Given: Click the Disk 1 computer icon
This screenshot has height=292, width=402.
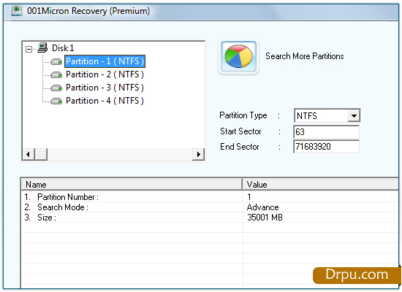Looking at the screenshot, I should (42, 47).
